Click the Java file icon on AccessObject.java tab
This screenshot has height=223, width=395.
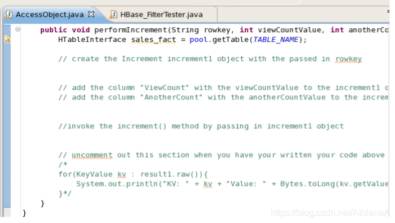pyautogui.click(x=8, y=14)
